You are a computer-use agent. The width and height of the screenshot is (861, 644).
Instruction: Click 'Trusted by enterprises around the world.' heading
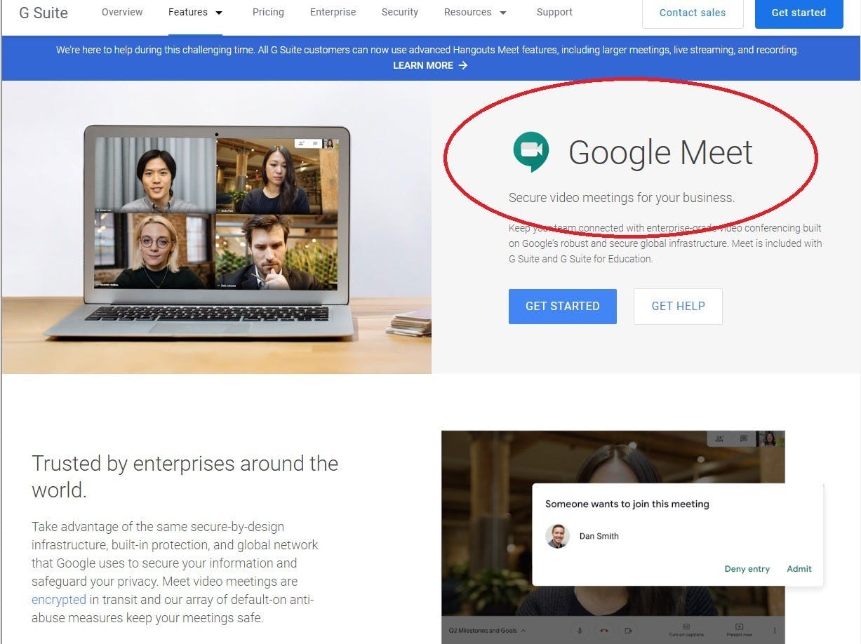pos(185,476)
